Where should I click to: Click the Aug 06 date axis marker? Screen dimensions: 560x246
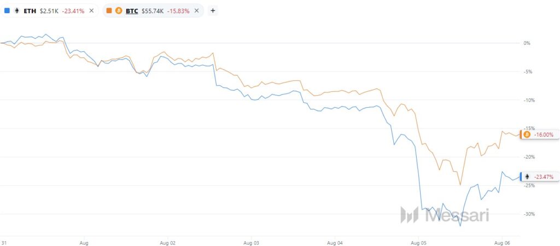pyautogui.click(x=502, y=242)
